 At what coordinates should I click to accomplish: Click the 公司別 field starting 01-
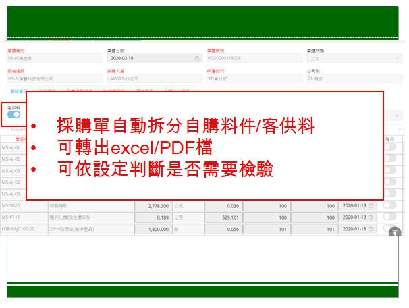coord(354,78)
